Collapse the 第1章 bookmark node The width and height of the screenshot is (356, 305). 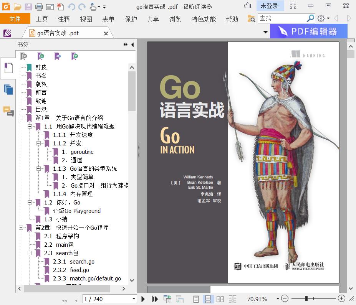[x=21, y=118]
